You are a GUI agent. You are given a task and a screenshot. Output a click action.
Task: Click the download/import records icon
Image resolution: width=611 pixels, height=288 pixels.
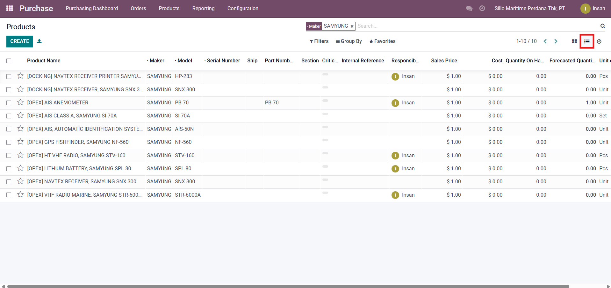pyautogui.click(x=39, y=41)
